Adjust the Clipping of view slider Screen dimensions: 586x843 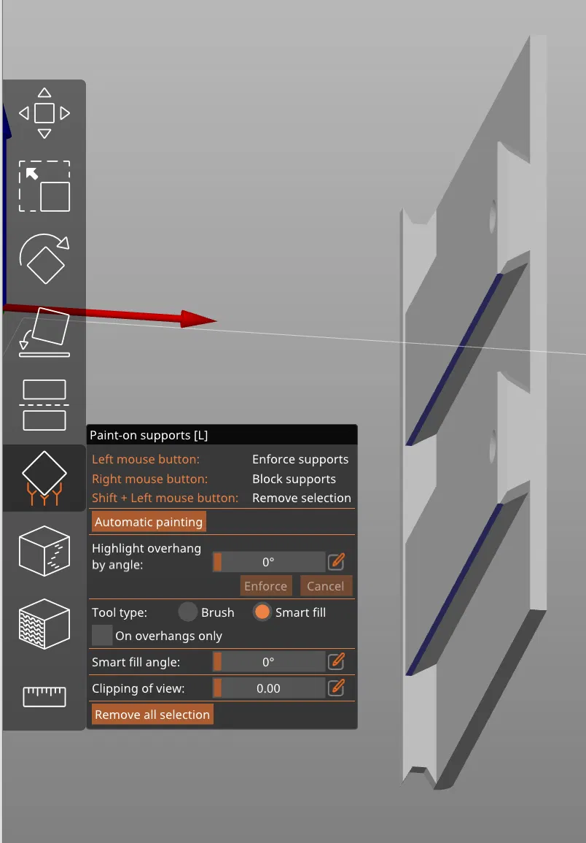pyautogui.click(x=268, y=688)
